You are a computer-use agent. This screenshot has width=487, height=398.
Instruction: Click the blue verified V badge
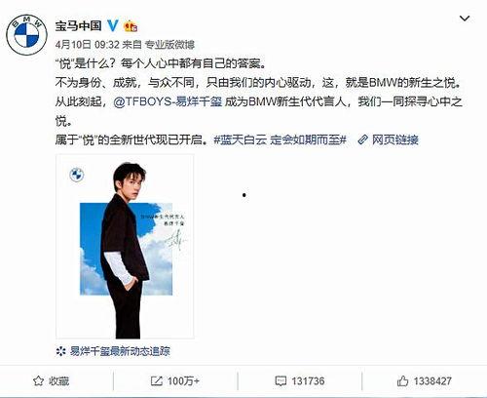coord(113,25)
